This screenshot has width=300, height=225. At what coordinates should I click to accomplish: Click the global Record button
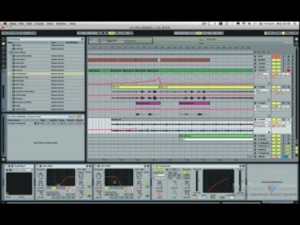[107, 33]
